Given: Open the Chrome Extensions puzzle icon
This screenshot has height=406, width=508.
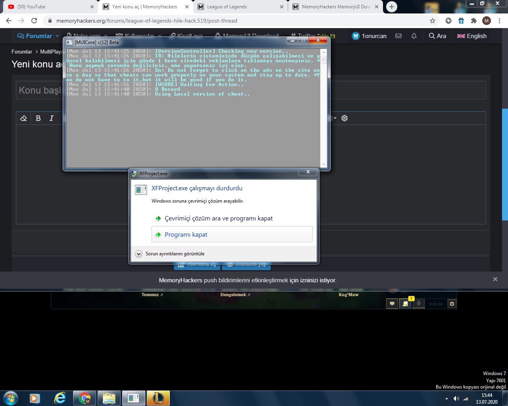Looking at the screenshot, I should pyautogui.click(x=474, y=21).
